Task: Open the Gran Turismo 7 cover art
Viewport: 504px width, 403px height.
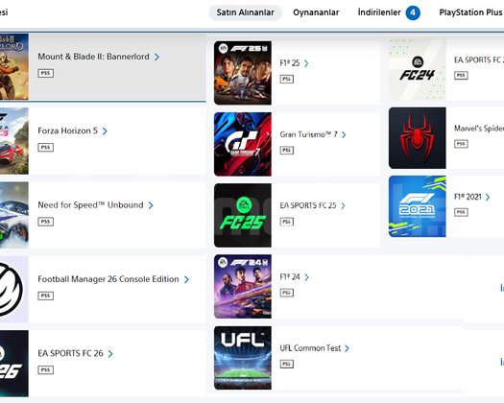Action: [243, 144]
